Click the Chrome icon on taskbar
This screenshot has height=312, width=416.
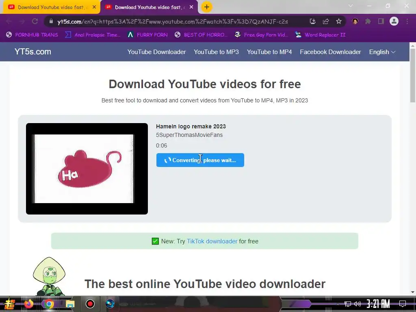49,304
